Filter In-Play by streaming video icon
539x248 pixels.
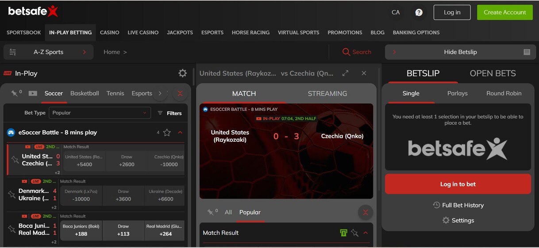pos(33,93)
